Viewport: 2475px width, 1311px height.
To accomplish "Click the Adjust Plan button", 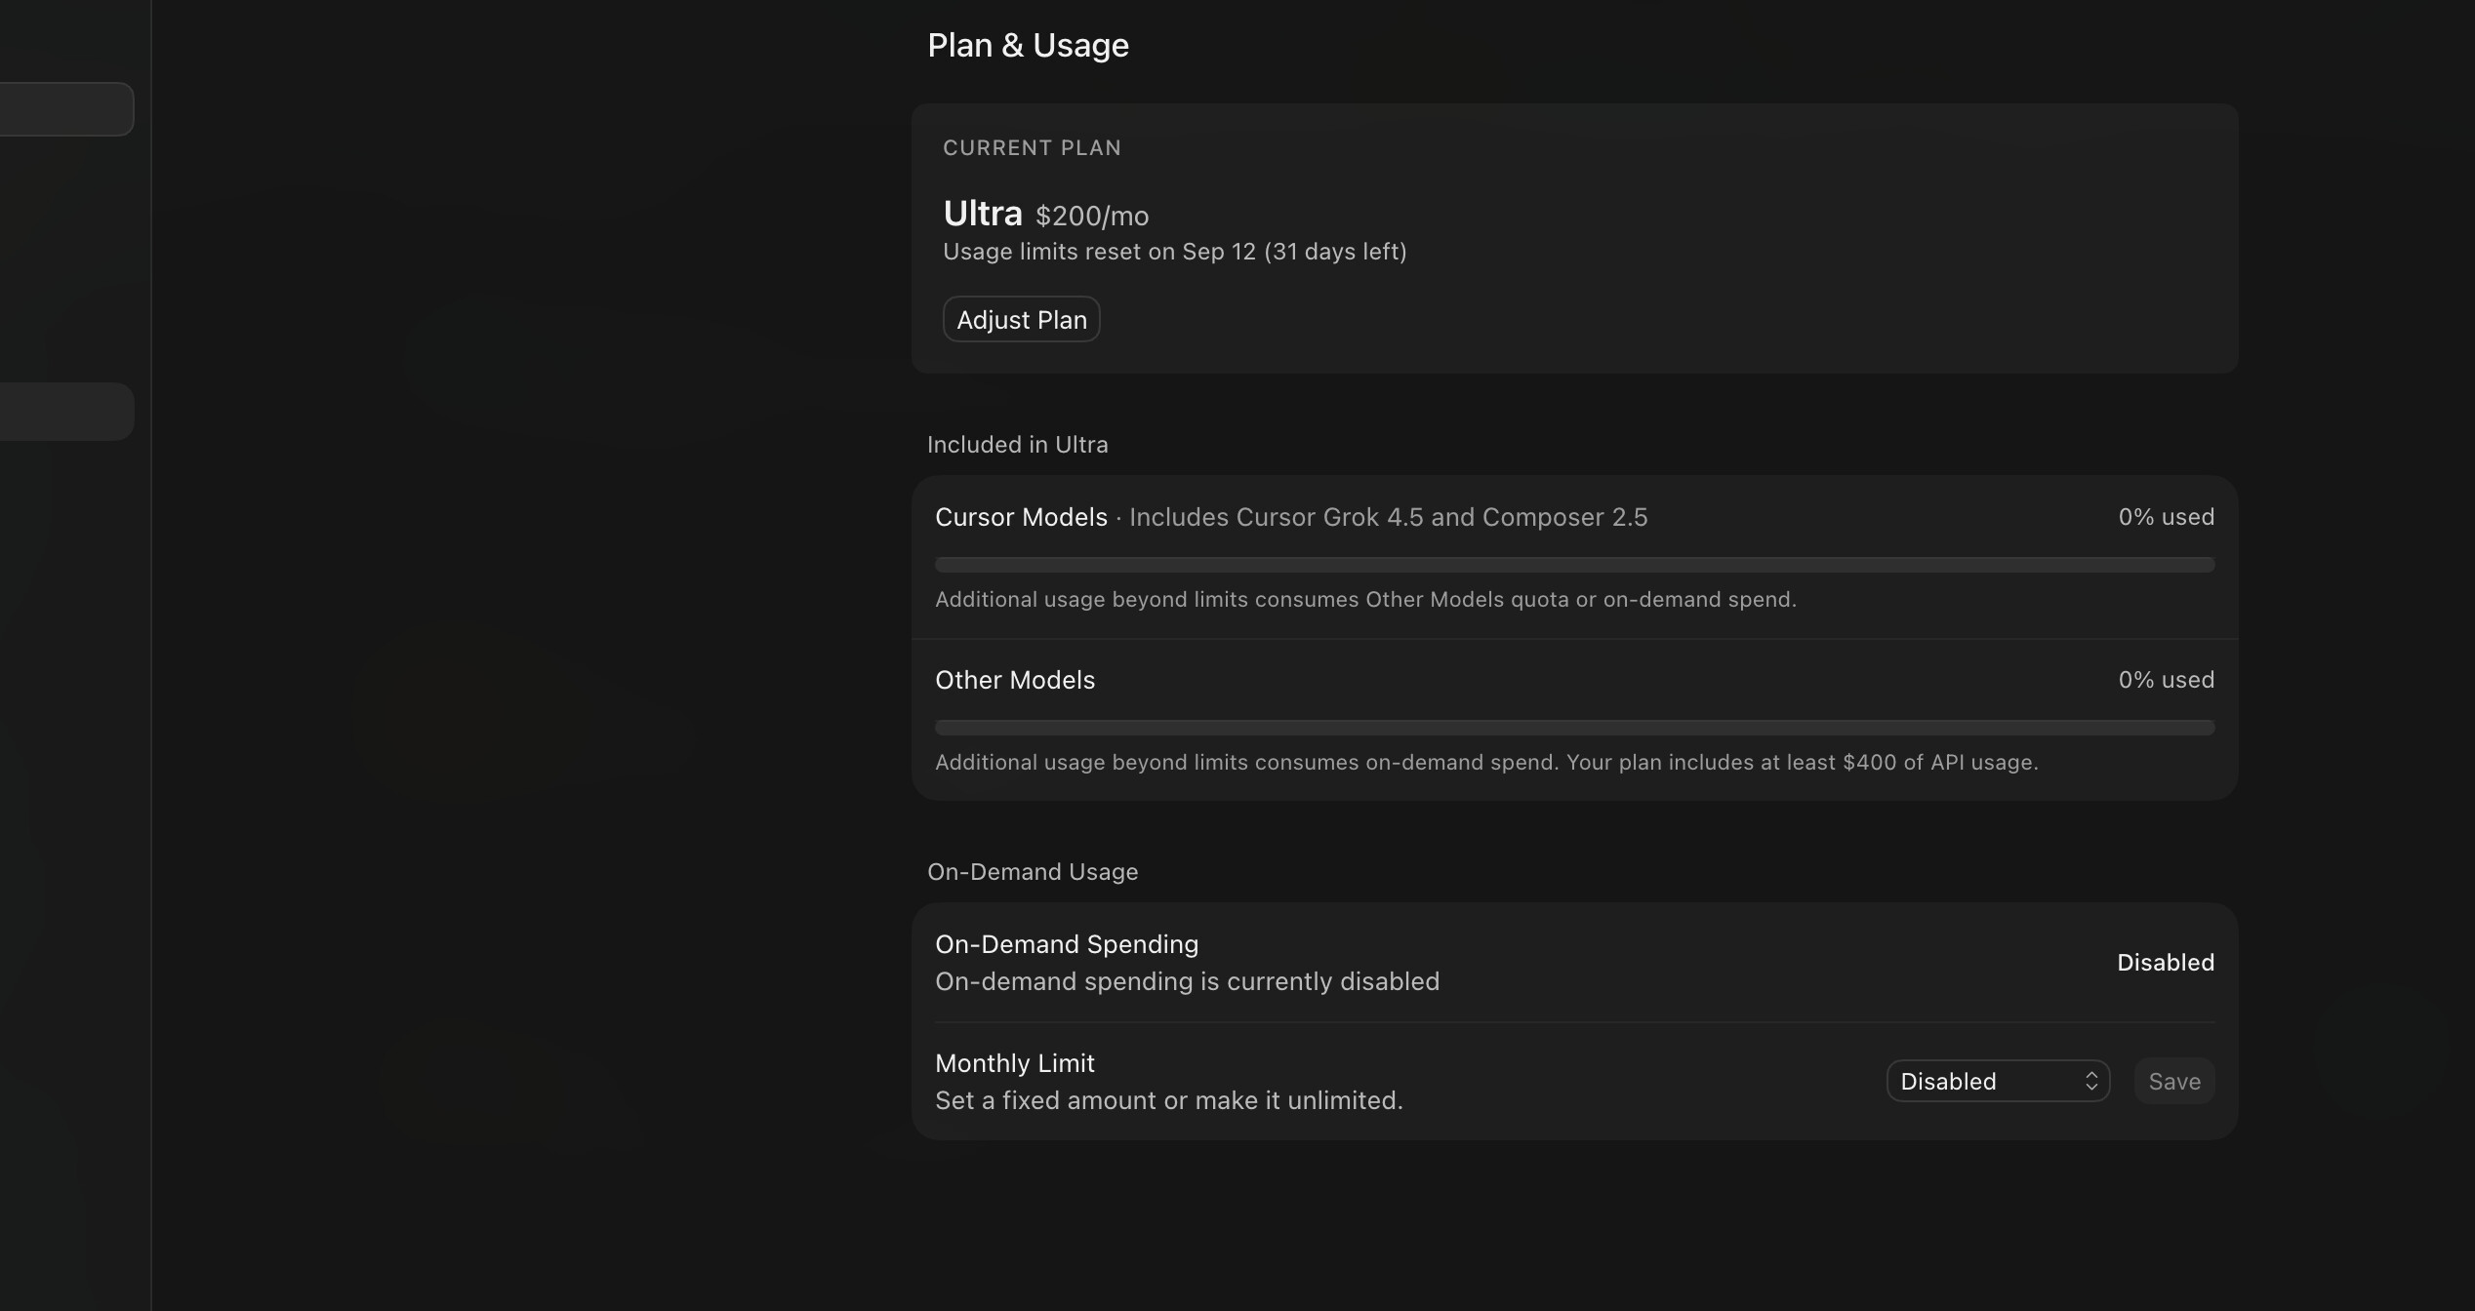I will (x=1021, y=320).
